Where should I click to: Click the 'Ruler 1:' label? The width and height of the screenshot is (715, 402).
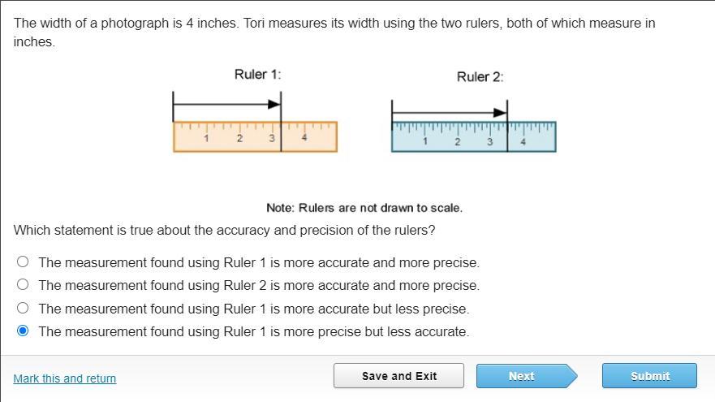coord(257,75)
